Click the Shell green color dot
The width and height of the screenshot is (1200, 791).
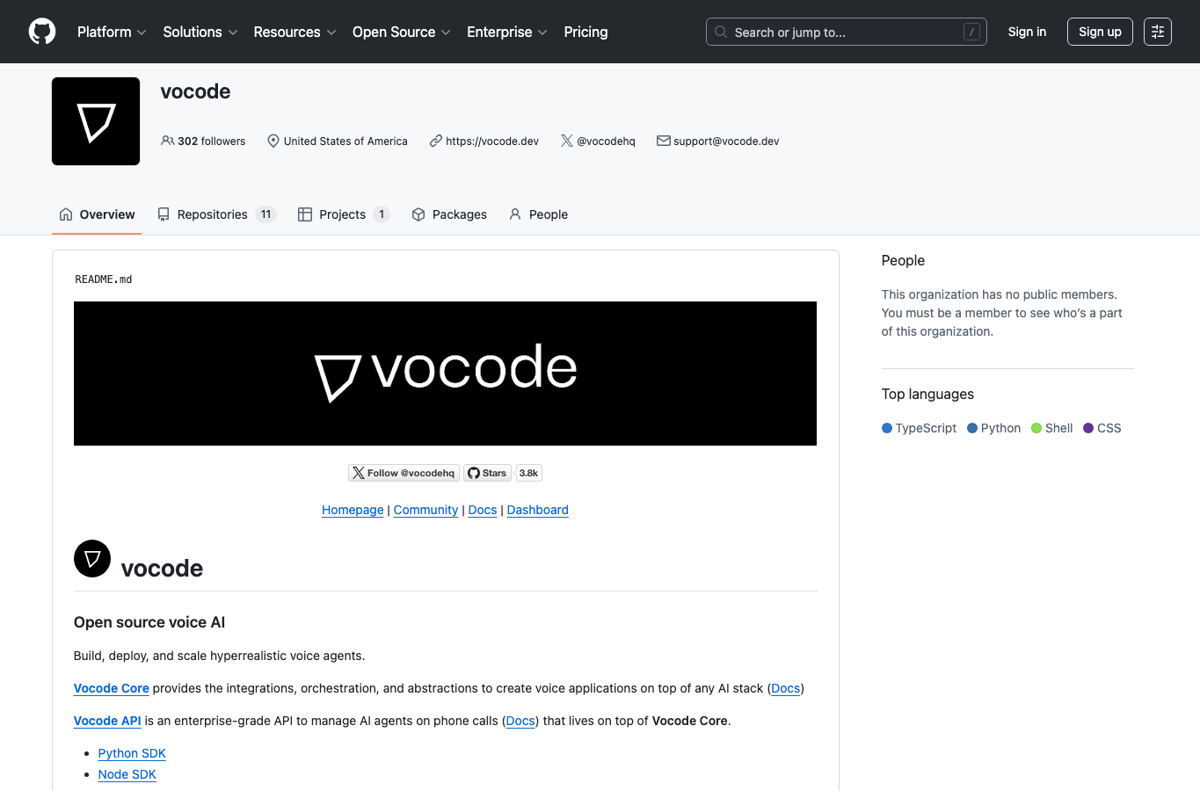pyautogui.click(x=1036, y=428)
